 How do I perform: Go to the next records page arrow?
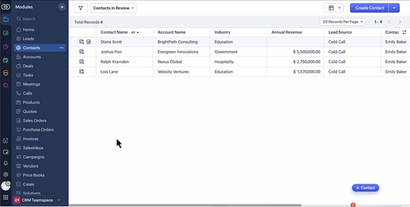coord(400,22)
